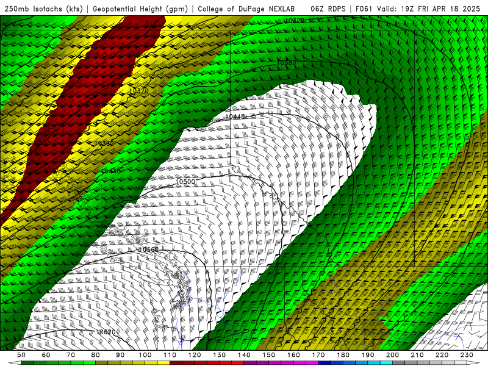Image resolution: width=488 pixels, height=366 pixels.
Task: Select the 10320 contour label on the yellow band
Action: [x=139, y=91]
